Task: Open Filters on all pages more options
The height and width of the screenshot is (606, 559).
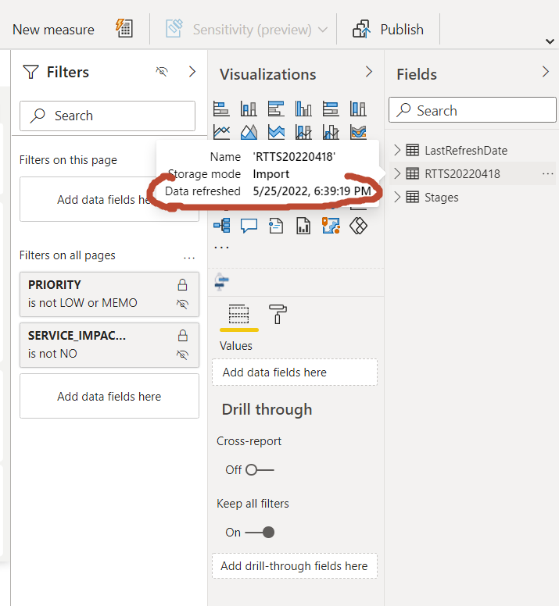Action: point(189,258)
